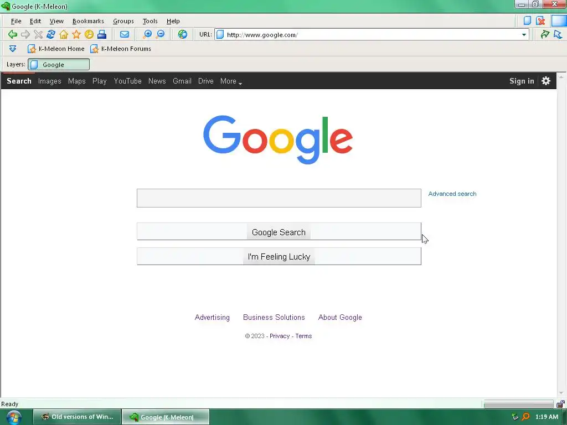Open the Advanced search link
Viewport: 567px width, 425px height.
(x=452, y=194)
